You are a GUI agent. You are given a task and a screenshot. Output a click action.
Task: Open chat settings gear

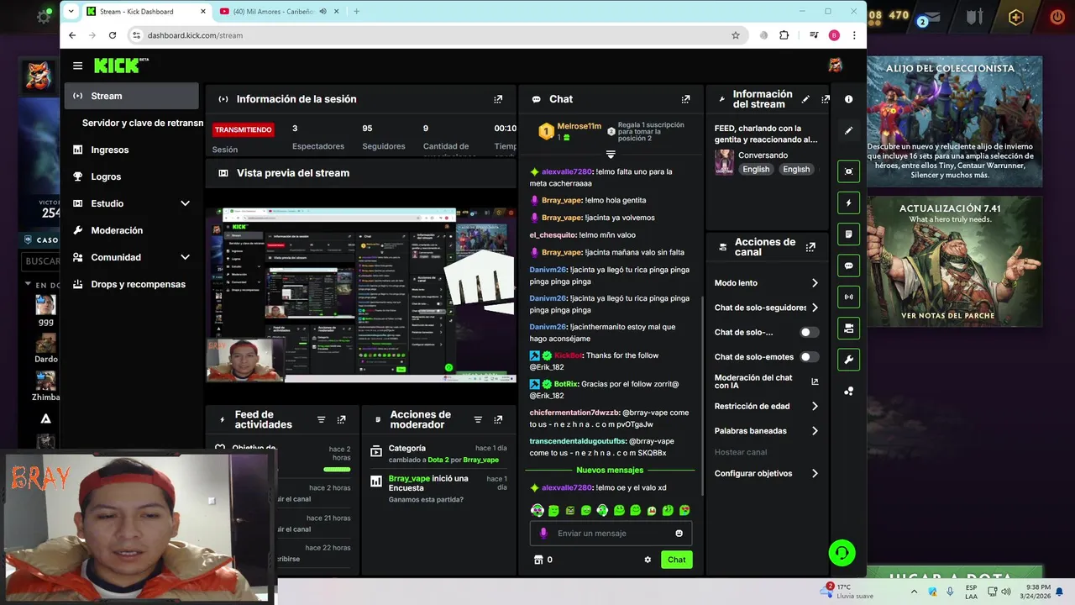[648, 560]
